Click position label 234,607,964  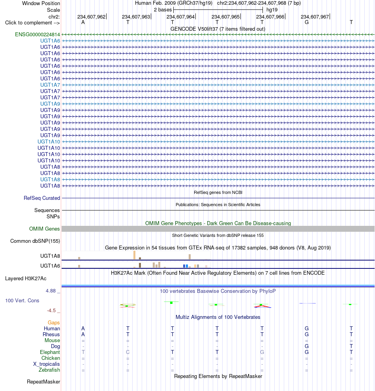click(180, 17)
